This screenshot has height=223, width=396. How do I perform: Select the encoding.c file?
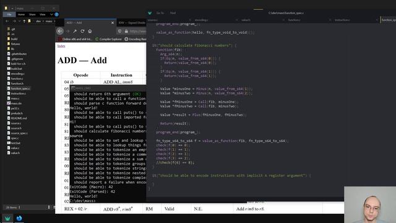(x=16, y=74)
